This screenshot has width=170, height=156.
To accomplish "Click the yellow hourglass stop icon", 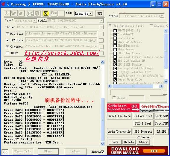I will (46, 13).
